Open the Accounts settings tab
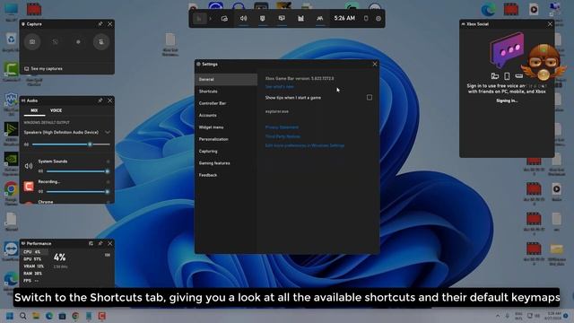This screenshot has width=574, height=323. (x=226, y=115)
